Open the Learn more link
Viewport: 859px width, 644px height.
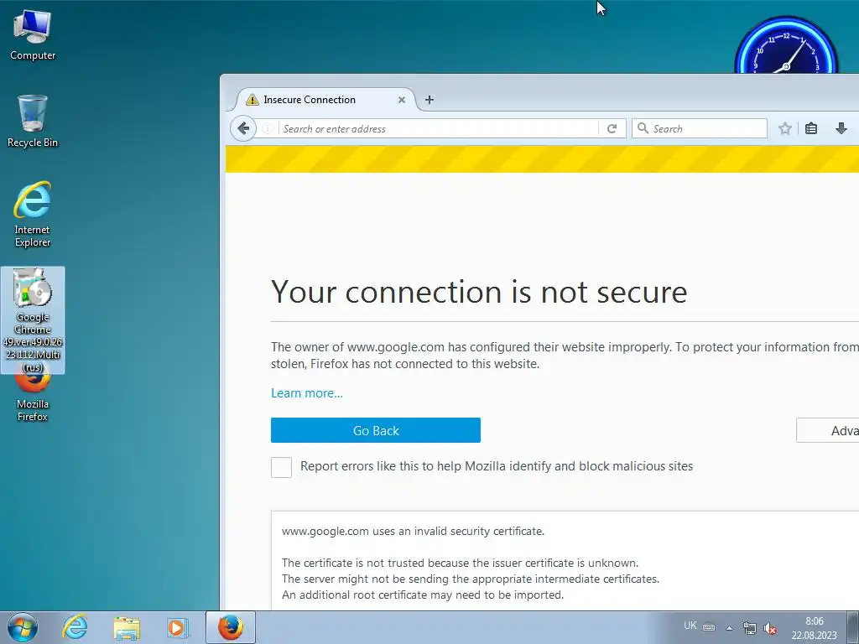[307, 393]
